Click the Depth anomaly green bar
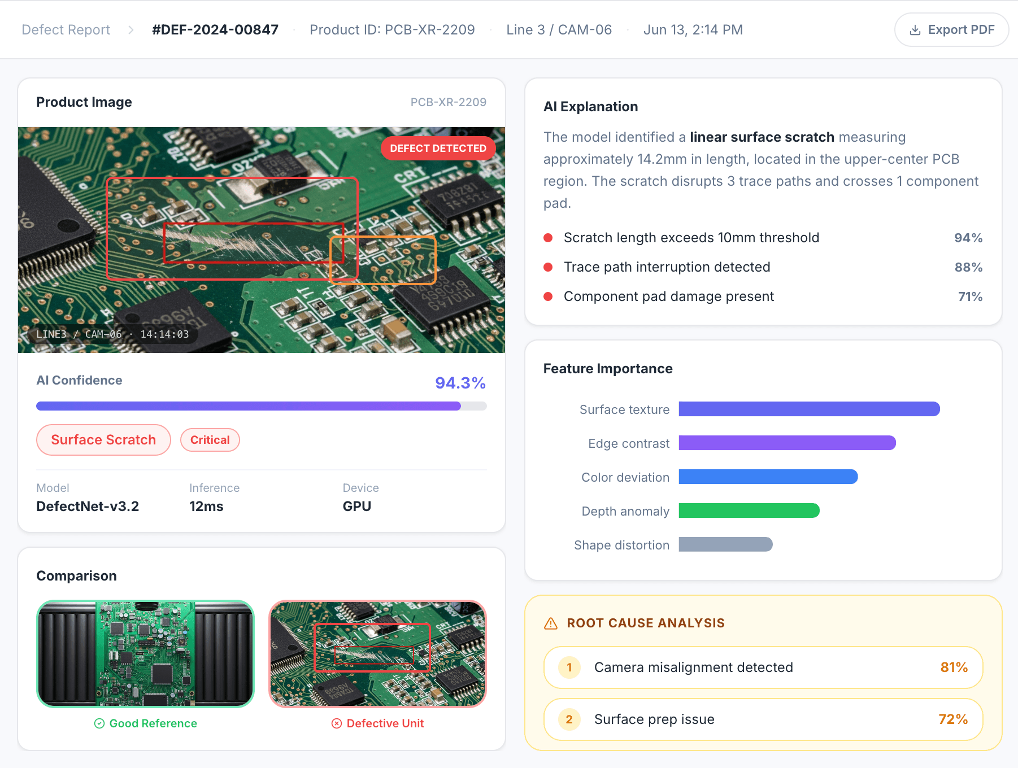 749,510
